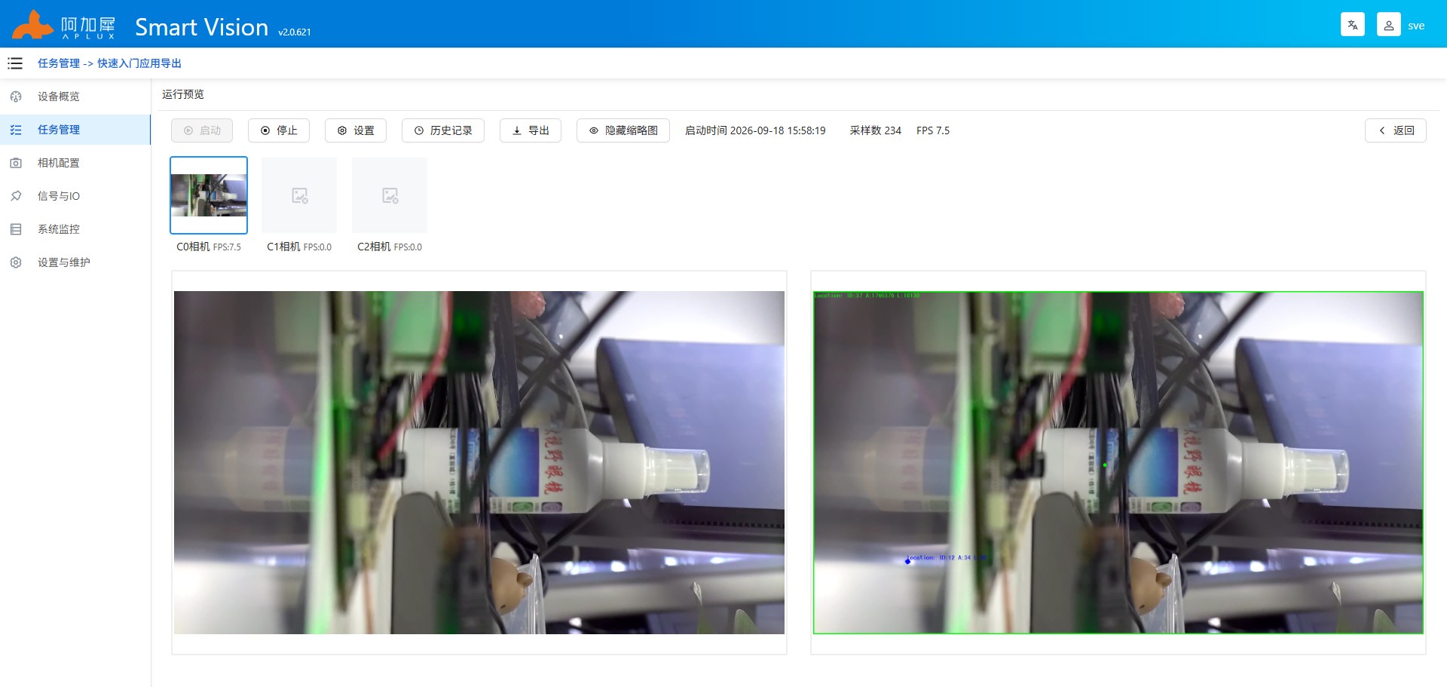Click 快速入门应用导出 breadcrumb text

(x=139, y=63)
